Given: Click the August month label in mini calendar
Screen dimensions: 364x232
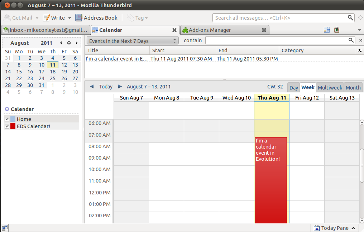Looking at the screenshot, I should pos(20,43).
